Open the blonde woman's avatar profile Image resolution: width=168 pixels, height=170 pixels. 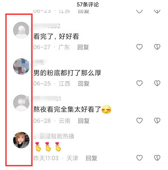[21, 140]
